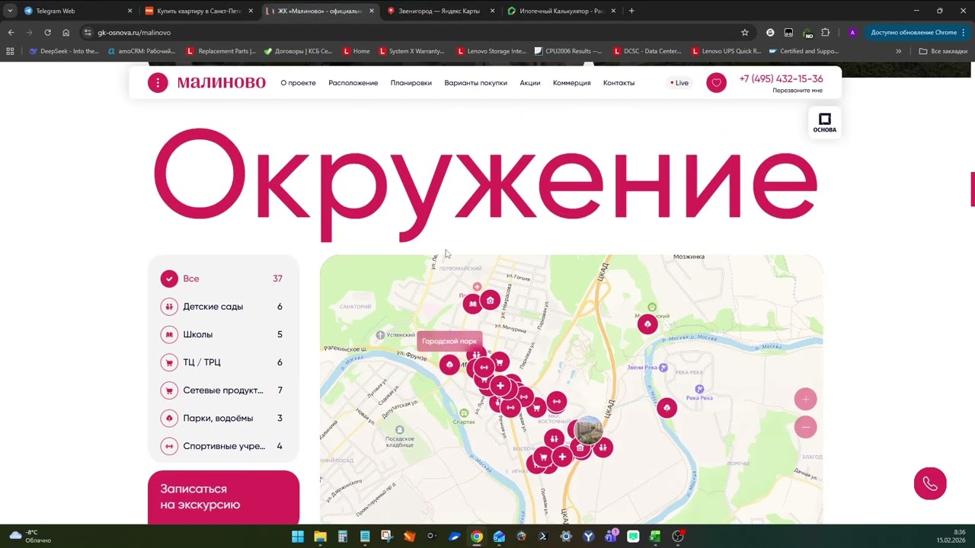The height and width of the screenshot is (548, 975).
Task: Click the малиново logo text
Action: coord(222,82)
